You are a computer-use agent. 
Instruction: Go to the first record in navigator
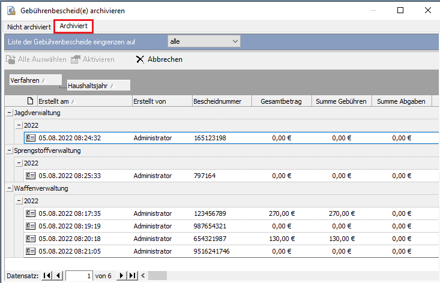(x=47, y=276)
